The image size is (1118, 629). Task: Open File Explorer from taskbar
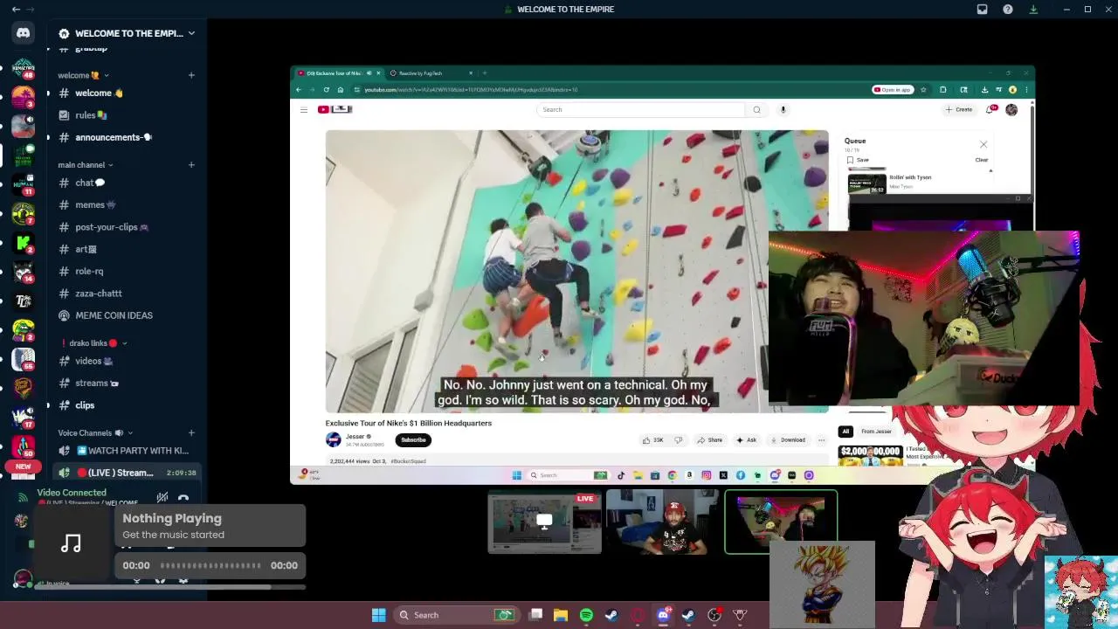(561, 615)
